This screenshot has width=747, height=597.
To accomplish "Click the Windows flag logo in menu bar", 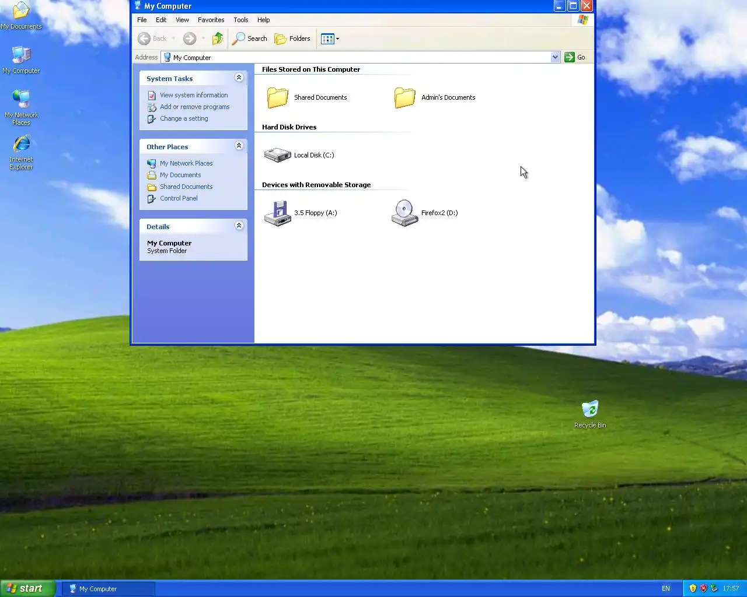I will 582,20.
